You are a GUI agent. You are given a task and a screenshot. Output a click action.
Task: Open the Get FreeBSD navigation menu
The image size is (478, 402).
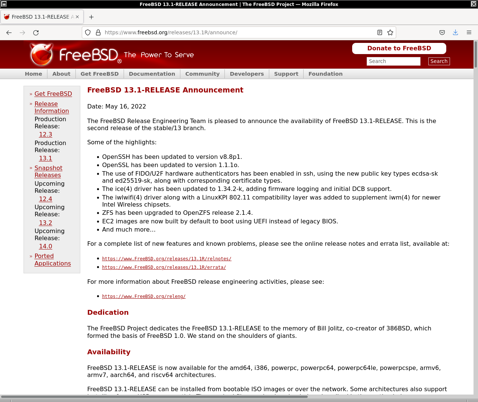point(99,74)
